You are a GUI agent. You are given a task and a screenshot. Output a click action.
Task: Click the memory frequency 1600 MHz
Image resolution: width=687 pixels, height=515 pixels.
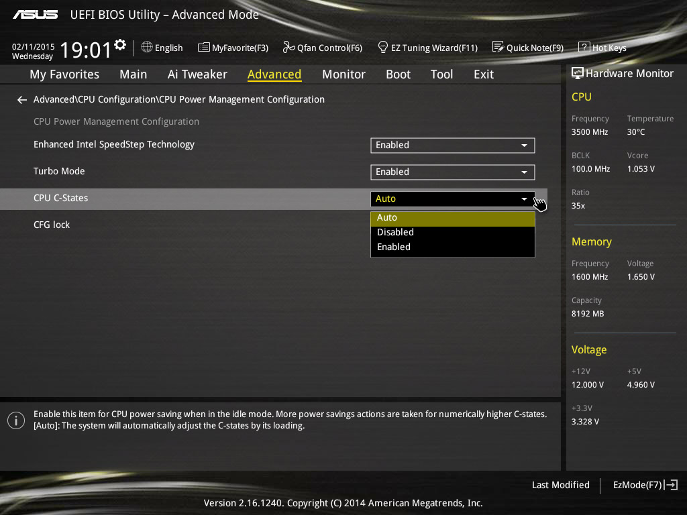(590, 277)
